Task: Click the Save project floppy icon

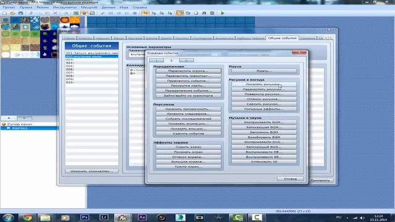Action: pos(20,13)
